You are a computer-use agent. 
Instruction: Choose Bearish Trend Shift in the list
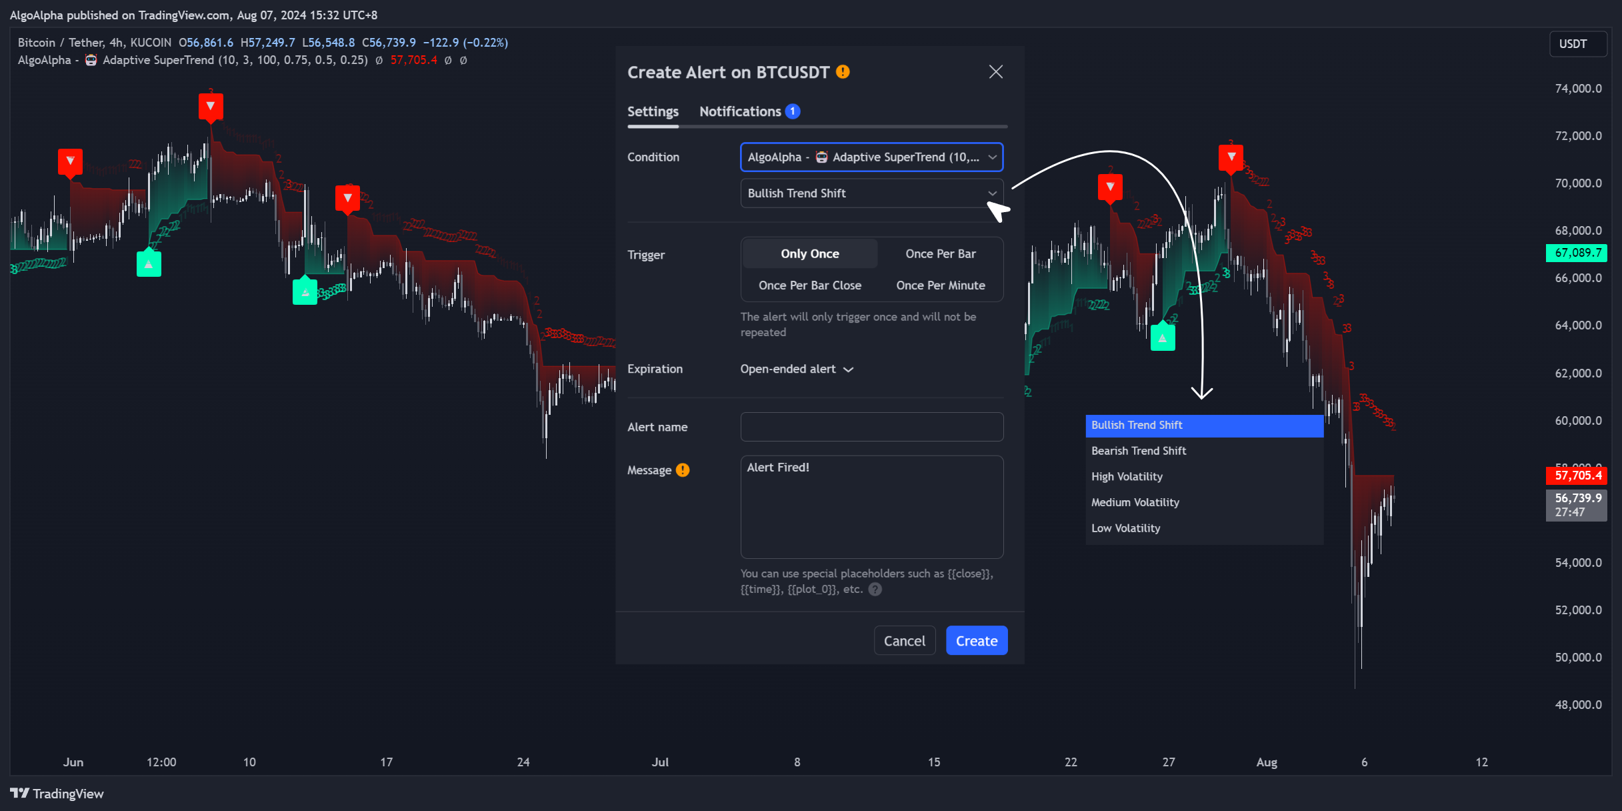click(1204, 451)
